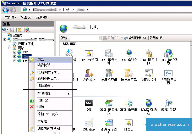Collapse the 网站 tree node
Image resolution: width=192 pixels, height=134 pixels.
pyautogui.click(x=10, y=48)
